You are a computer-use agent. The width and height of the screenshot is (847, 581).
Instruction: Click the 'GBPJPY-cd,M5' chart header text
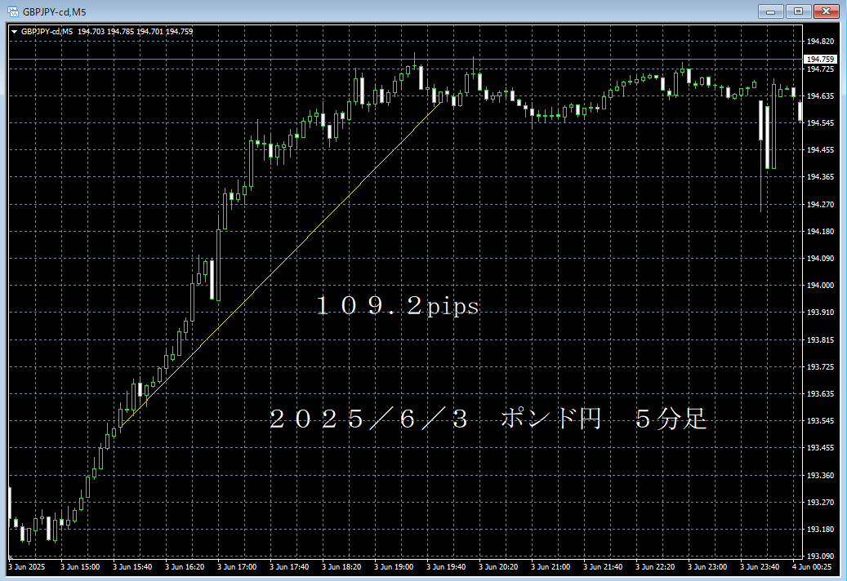[x=47, y=32]
